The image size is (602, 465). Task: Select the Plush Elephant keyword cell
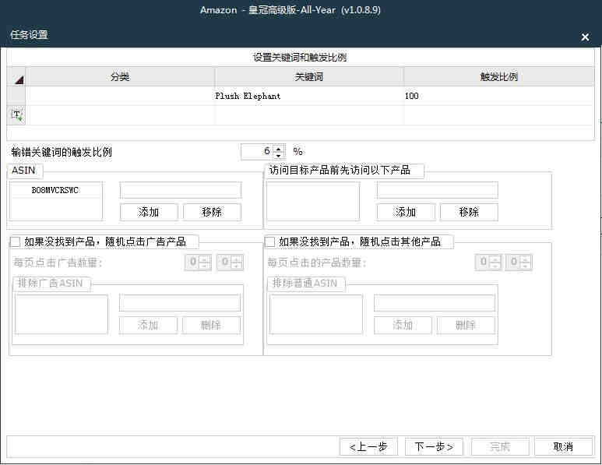pyautogui.click(x=309, y=96)
